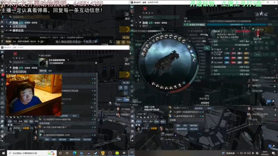Open hamburger menu in bottom-left game window
278x156 pixels.
point(2,52)
